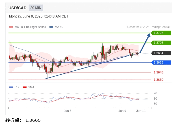Click the MA 50 legend label
Viewport: 193px width, 126px height.
click(59, 27)
